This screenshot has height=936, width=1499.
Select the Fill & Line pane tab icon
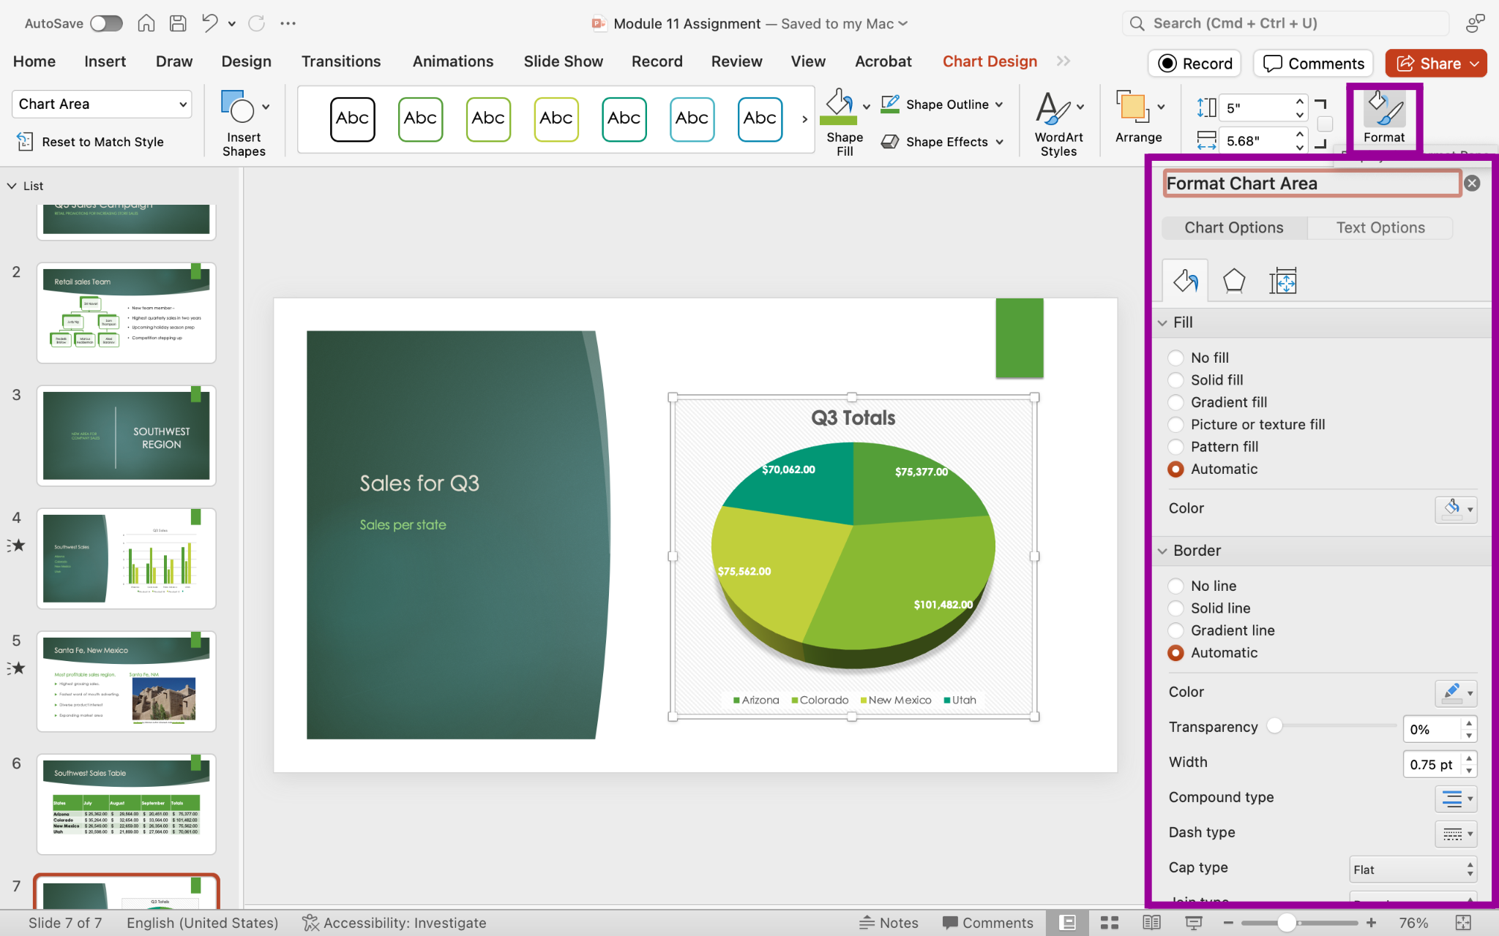tap(1185, 281)
